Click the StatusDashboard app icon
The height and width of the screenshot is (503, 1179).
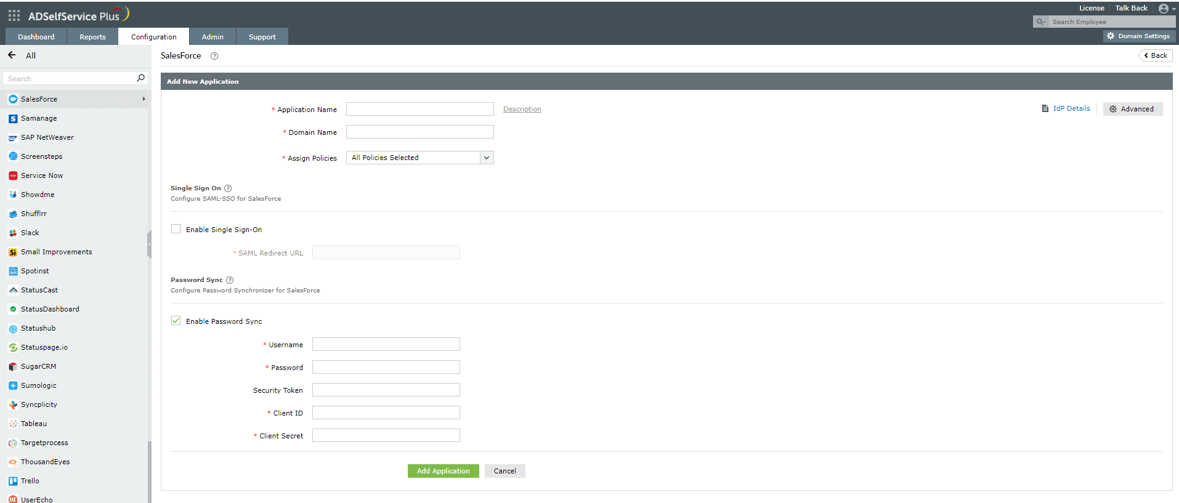click(13, 309)
